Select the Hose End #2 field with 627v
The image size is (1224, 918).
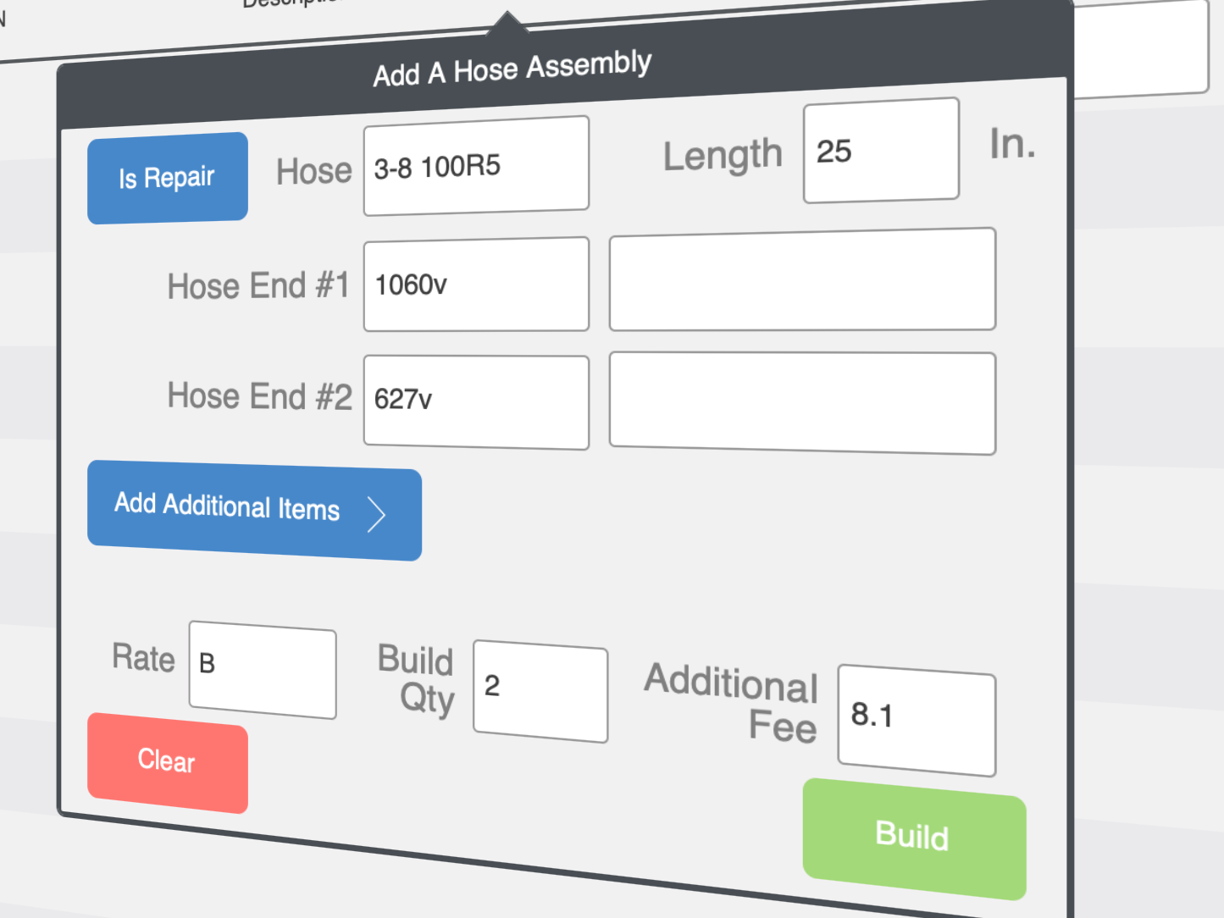475,401
